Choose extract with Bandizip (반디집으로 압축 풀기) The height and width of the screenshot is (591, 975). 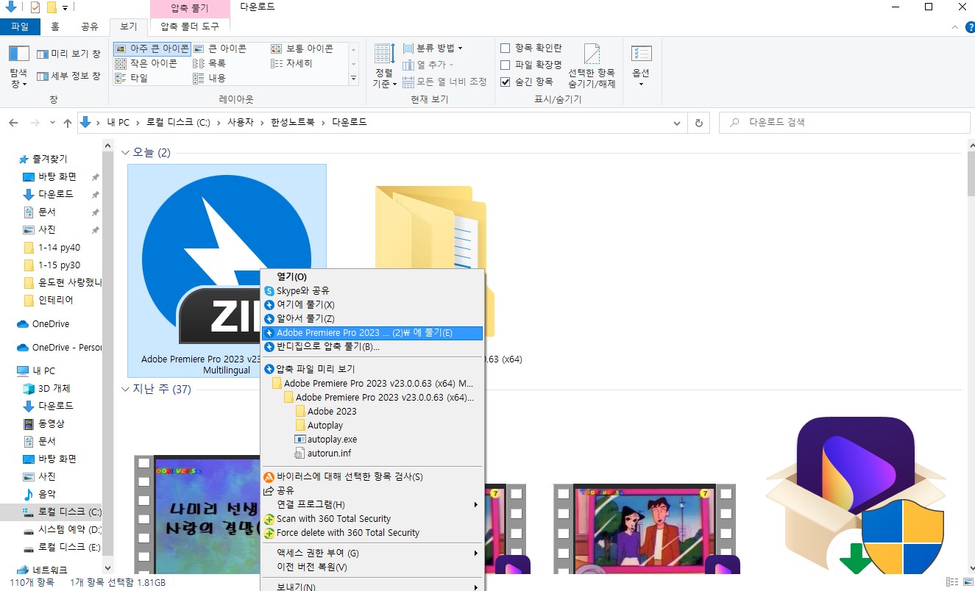click(372, 347)
